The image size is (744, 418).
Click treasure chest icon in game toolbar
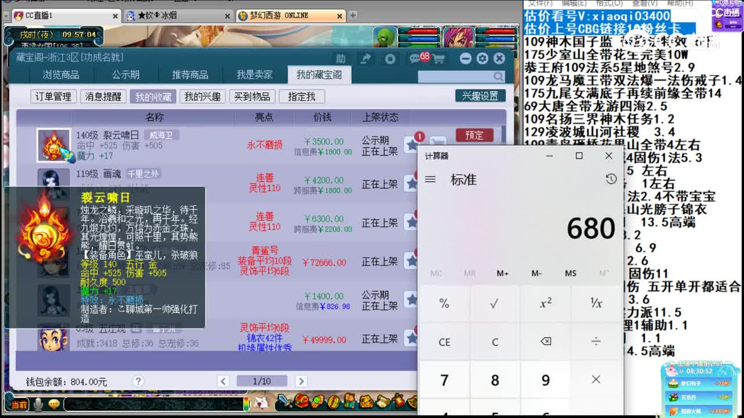pyautogui.click(x=301, y=401)
